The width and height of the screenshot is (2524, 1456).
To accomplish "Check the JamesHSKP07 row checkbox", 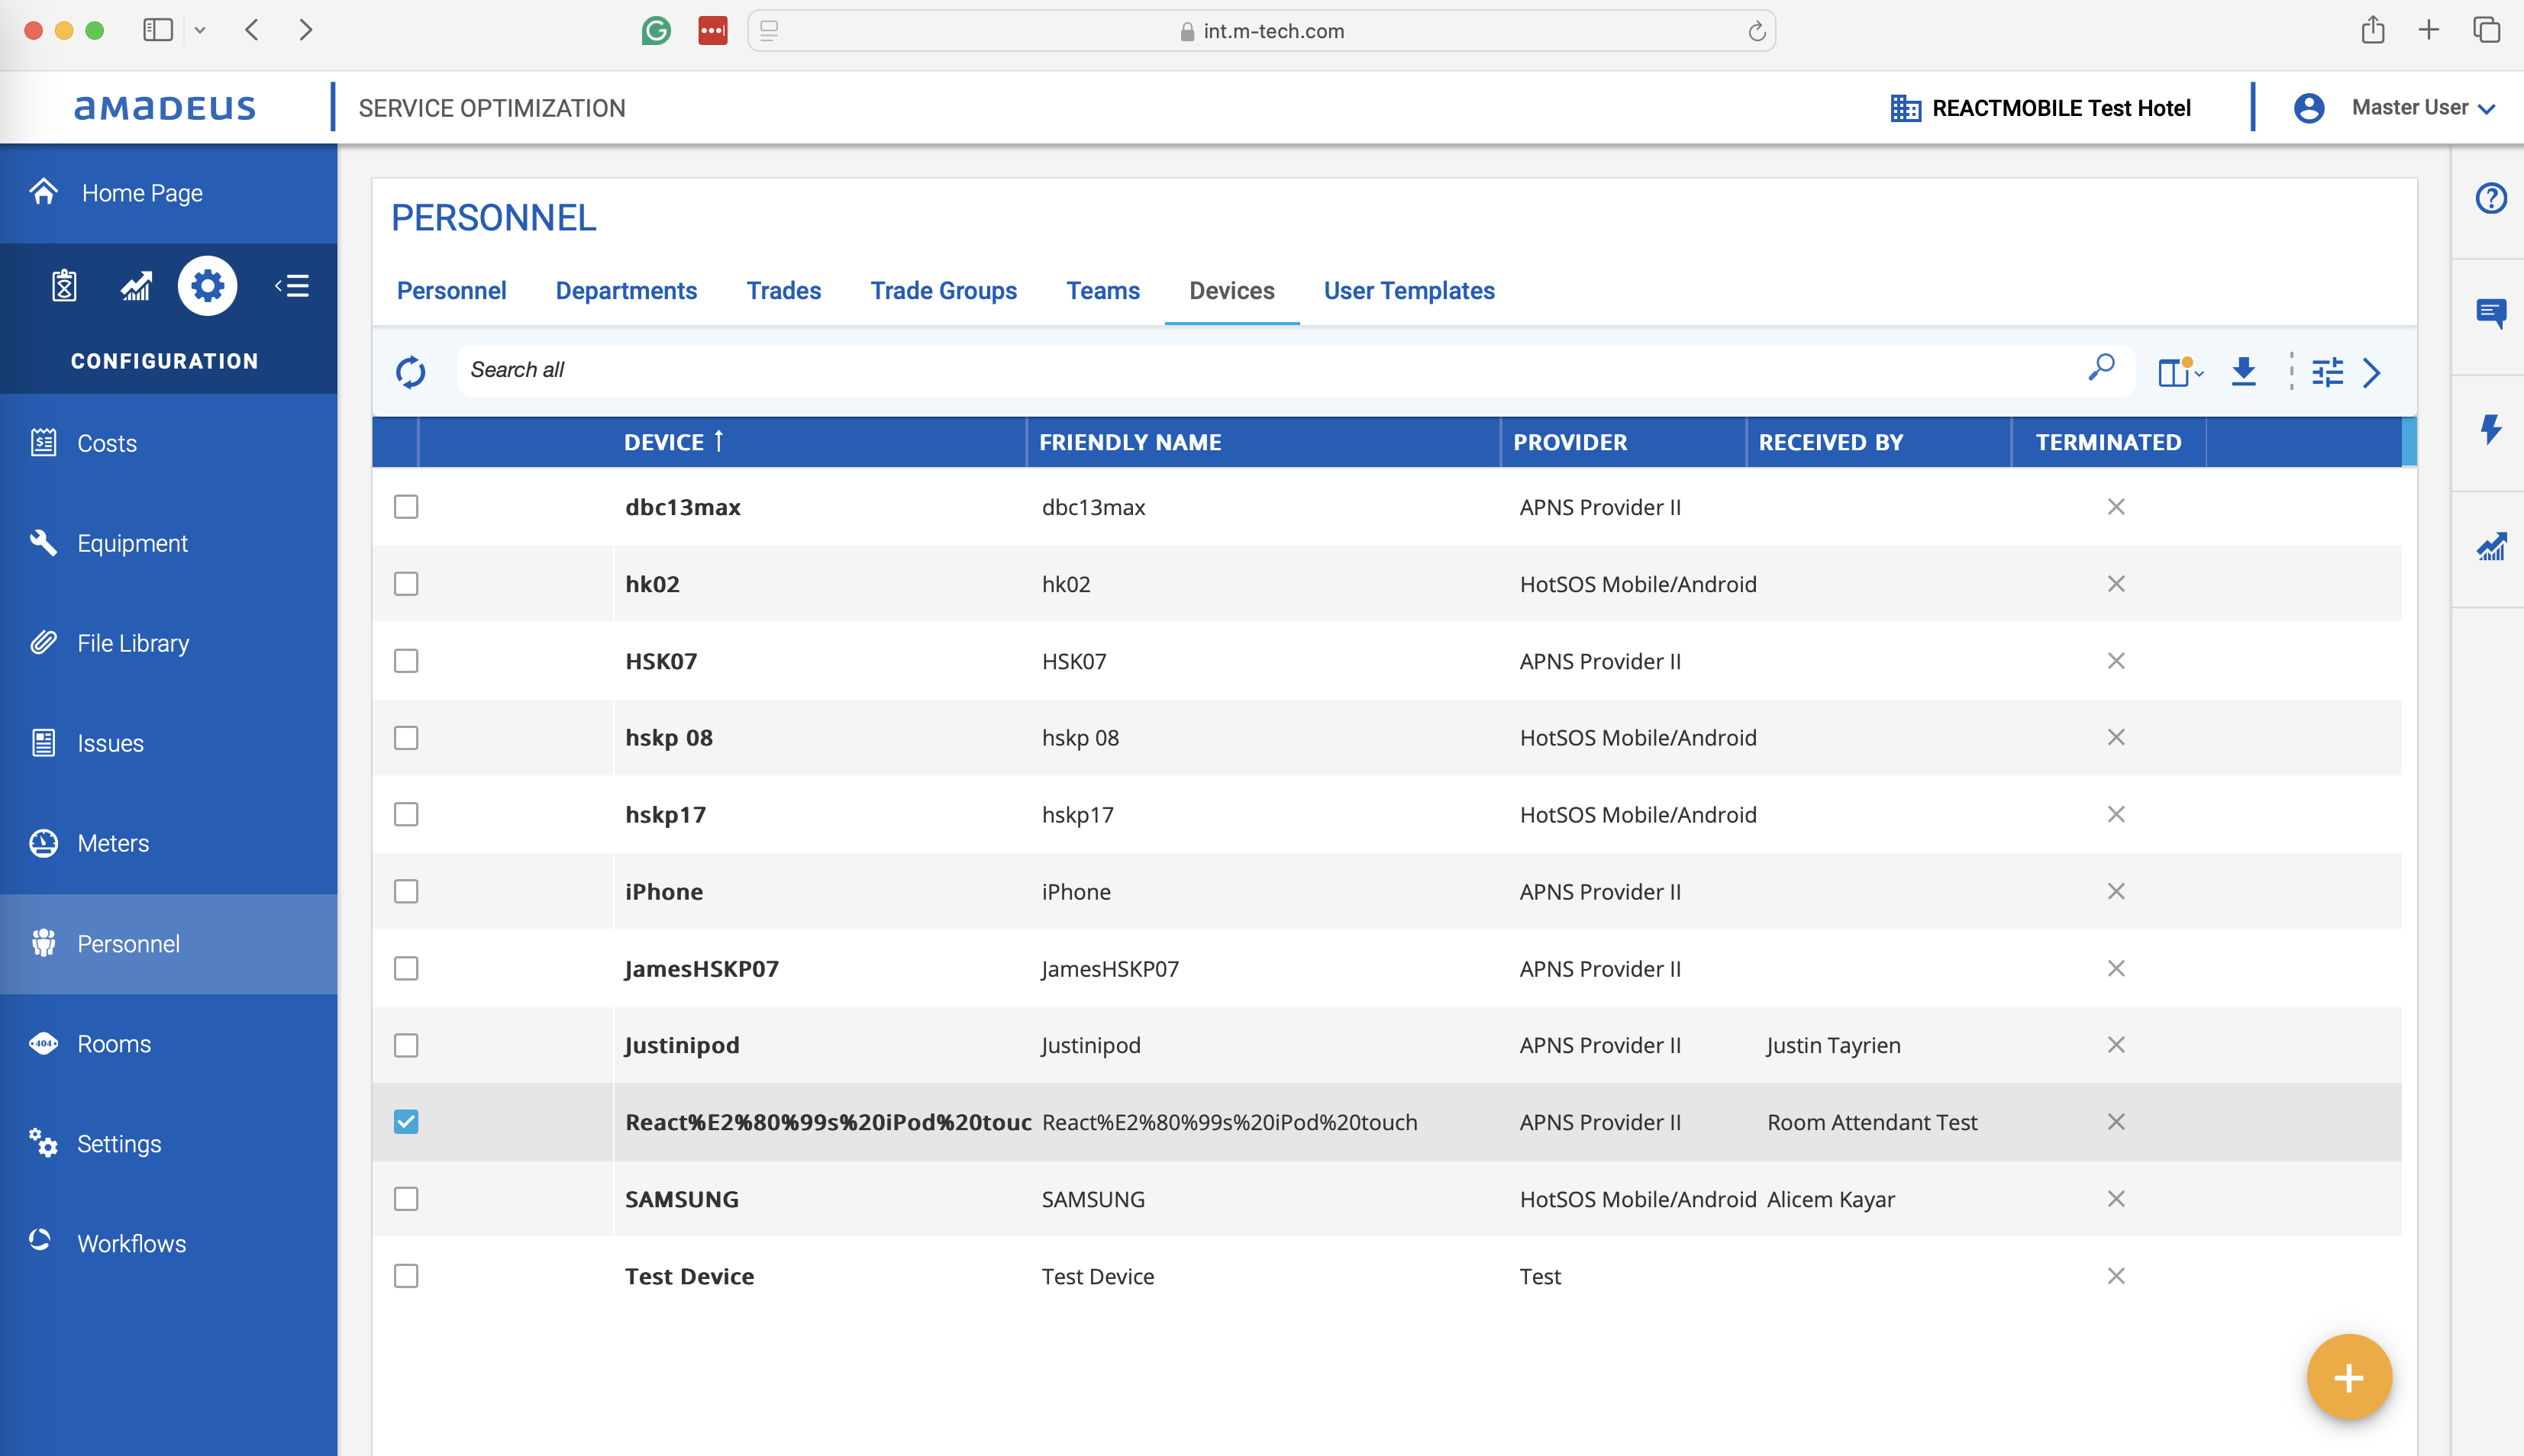I will click(x=405, y=969).
